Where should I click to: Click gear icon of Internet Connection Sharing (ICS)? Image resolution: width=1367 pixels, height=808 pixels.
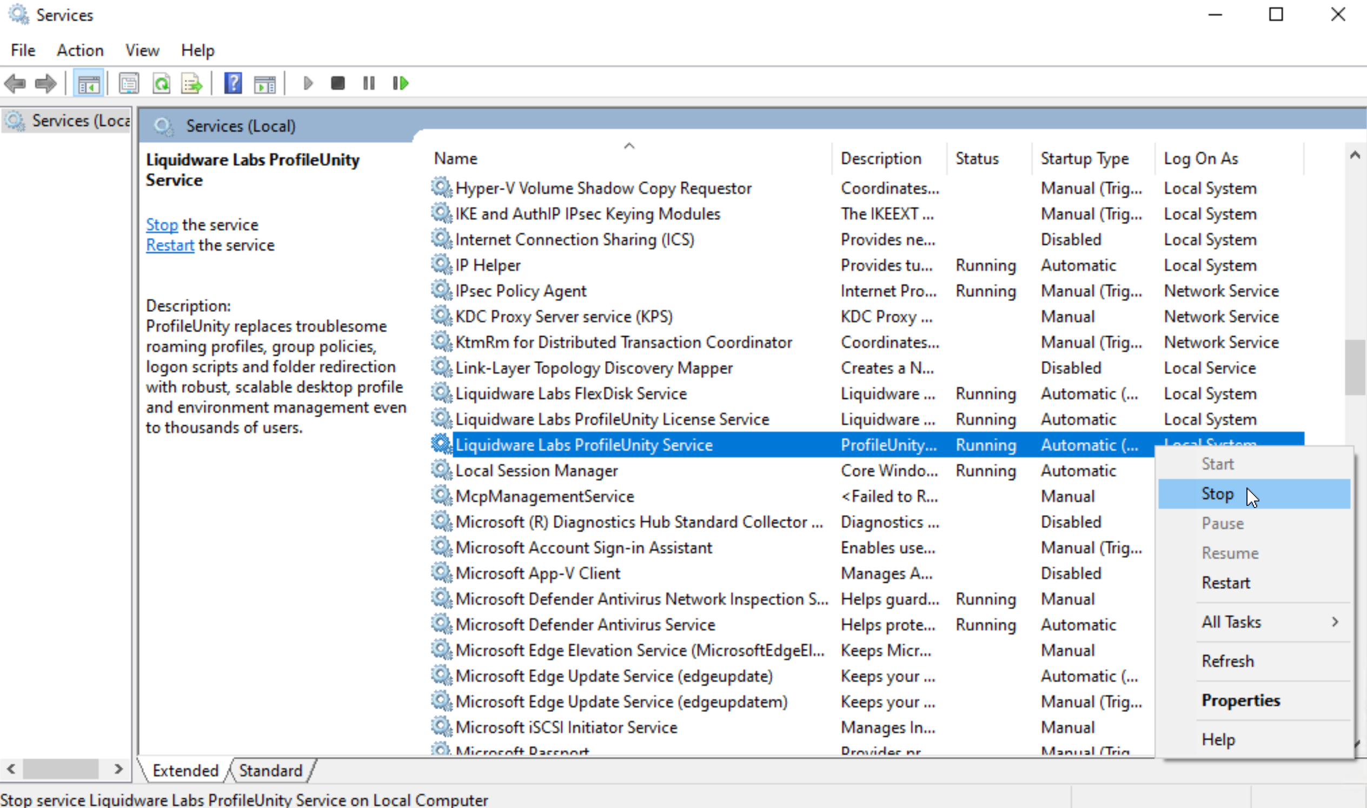tap(441, 239)
